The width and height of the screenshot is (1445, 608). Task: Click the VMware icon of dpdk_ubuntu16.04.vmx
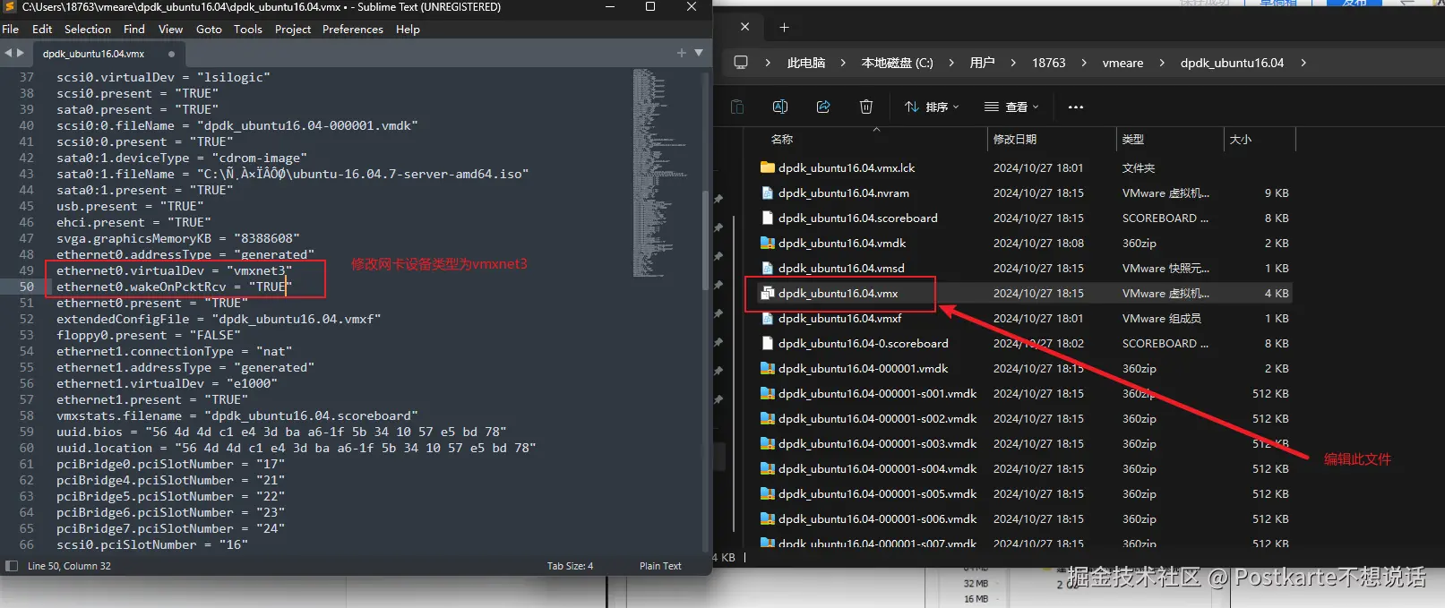[767, 293]
